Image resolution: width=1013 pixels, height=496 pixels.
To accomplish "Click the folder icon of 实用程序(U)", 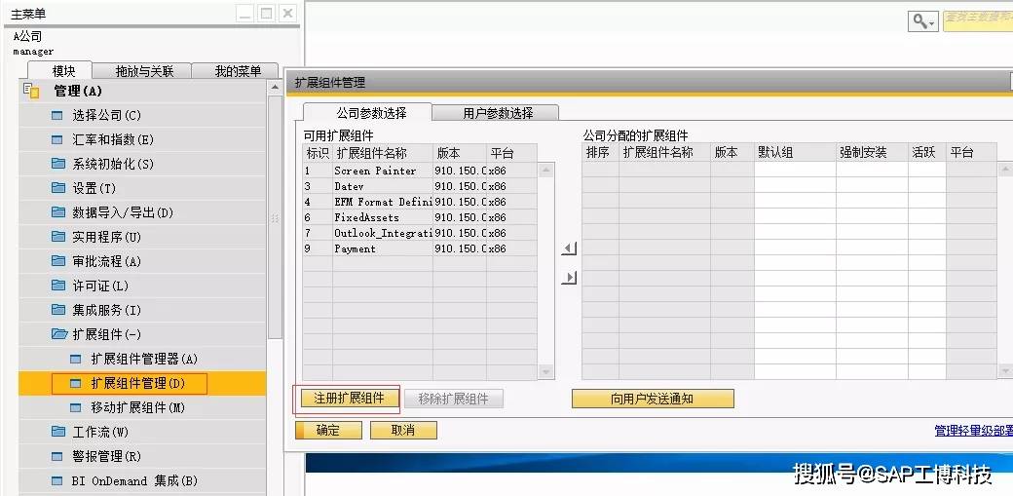I will (x=58, y=237).
